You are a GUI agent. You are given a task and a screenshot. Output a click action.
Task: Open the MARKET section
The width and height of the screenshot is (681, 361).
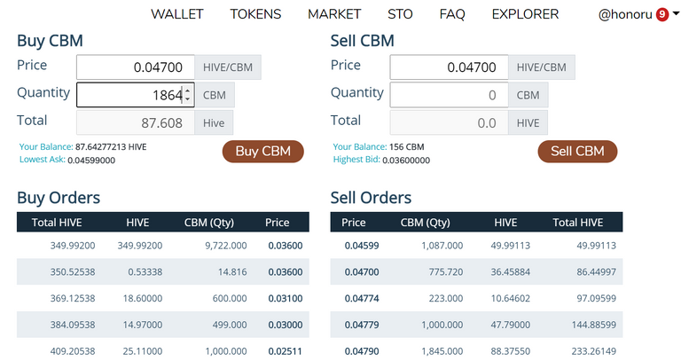tap(334, 14)
